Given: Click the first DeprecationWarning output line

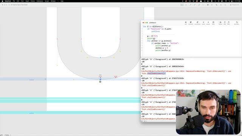Looking at the screenshot, I should (186, 71).
